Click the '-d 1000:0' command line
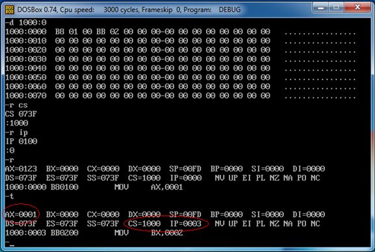 point(25,23)
